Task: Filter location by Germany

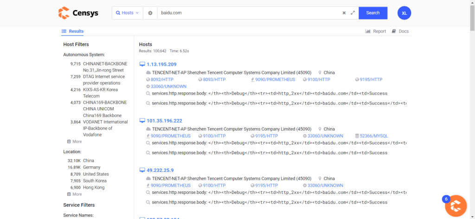Action: [x=91, y=167]
